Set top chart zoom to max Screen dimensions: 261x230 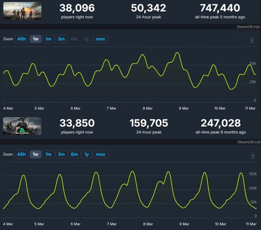(x=100, y=39)
